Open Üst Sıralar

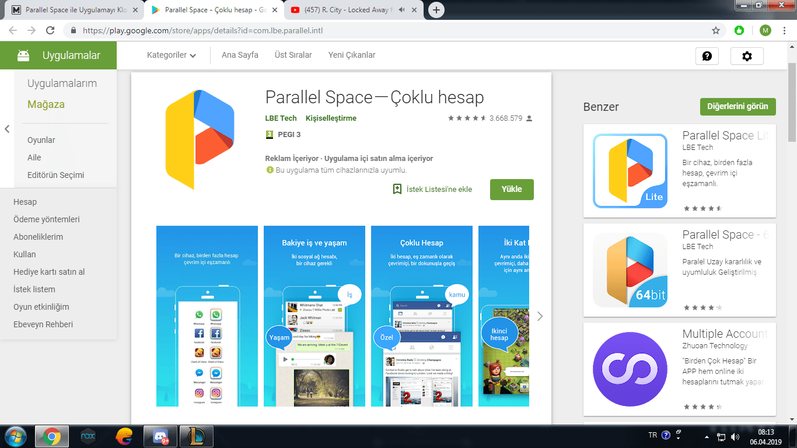pyautogui.click(x=293, y=55)
